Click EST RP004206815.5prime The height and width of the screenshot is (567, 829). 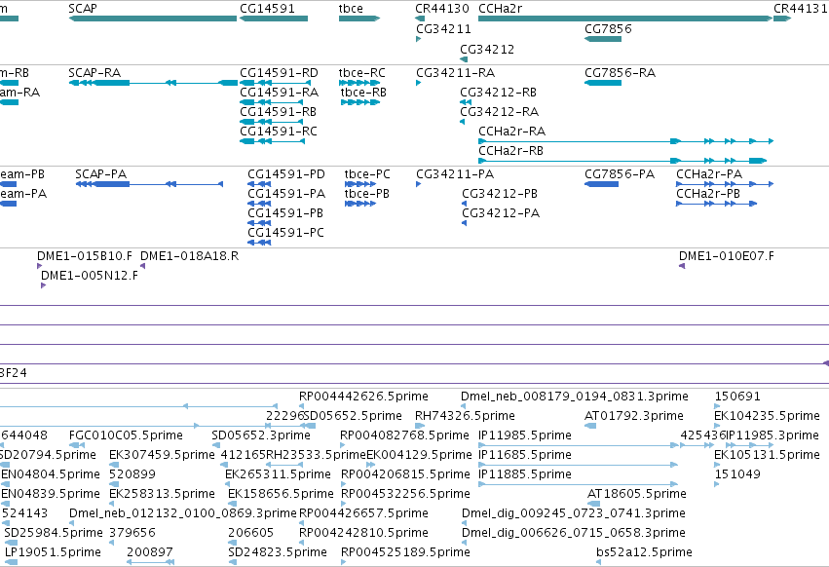(x=405, y=474)
